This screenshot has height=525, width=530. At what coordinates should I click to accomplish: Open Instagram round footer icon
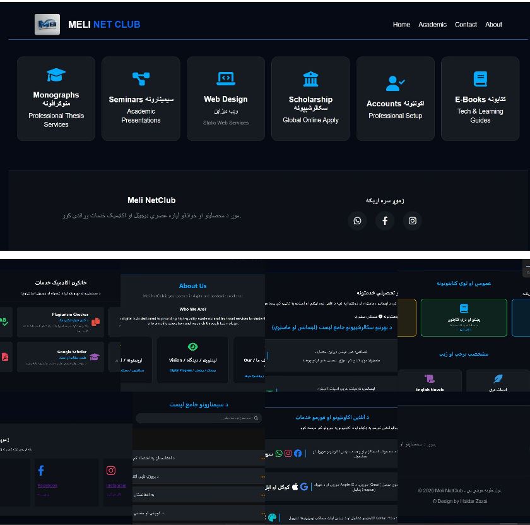413,221
